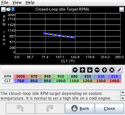This screenshot has height=115, width=125.
Task: Click the Burn button
Action: pyautogui.click(x=80, y=108)
